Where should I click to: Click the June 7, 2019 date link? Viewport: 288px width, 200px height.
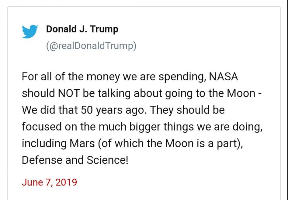click(x=49, y=182)
